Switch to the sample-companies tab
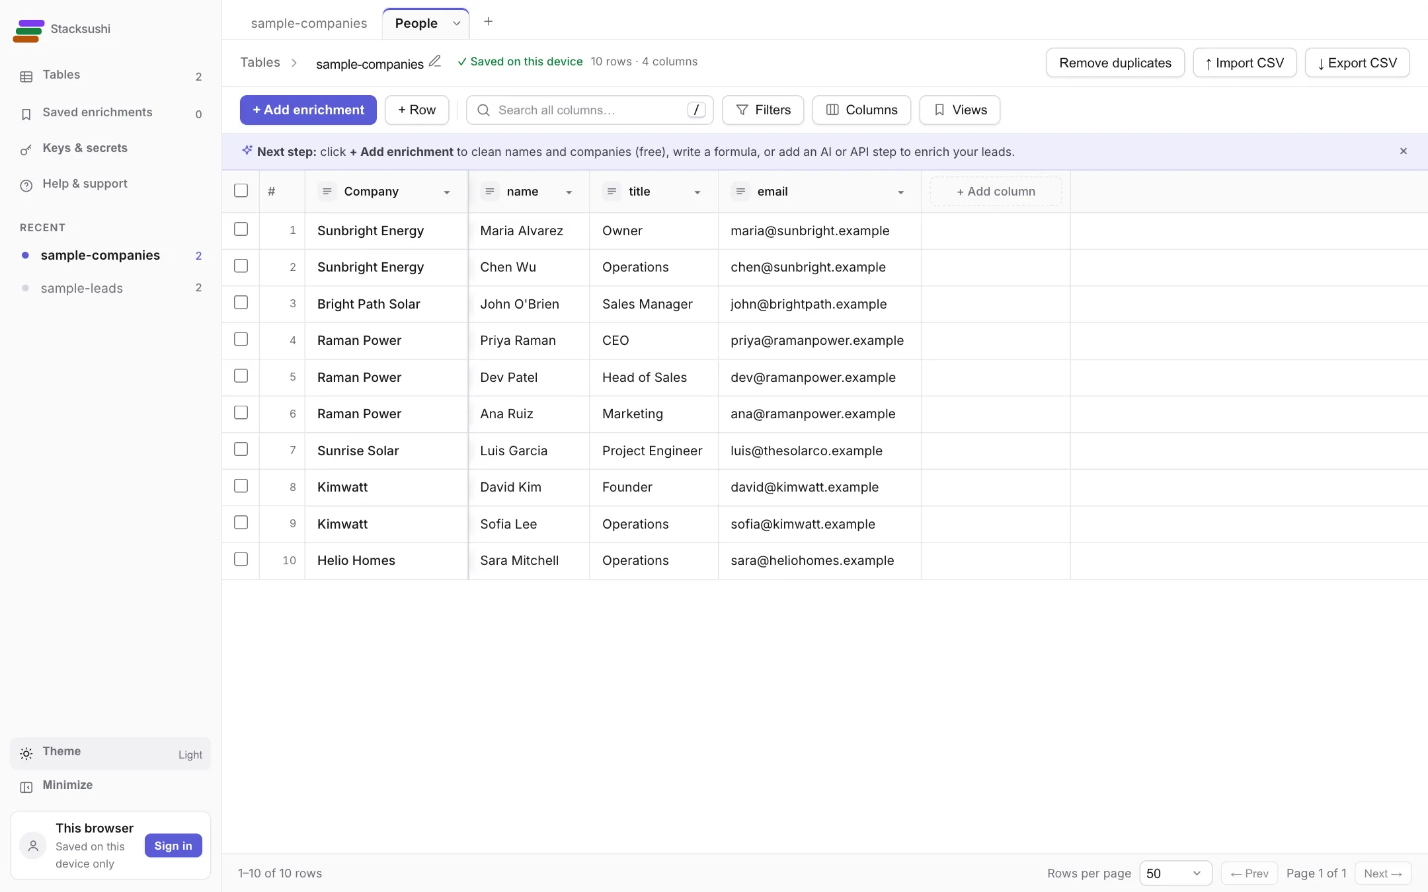The width and height of the screenshot is (1428, 892). click(x=309, y=23)
